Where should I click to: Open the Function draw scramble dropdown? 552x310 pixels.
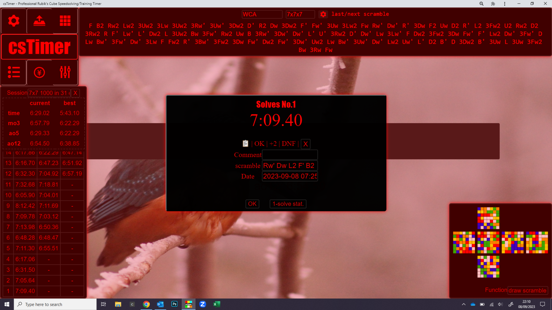[x=528, y=290]
